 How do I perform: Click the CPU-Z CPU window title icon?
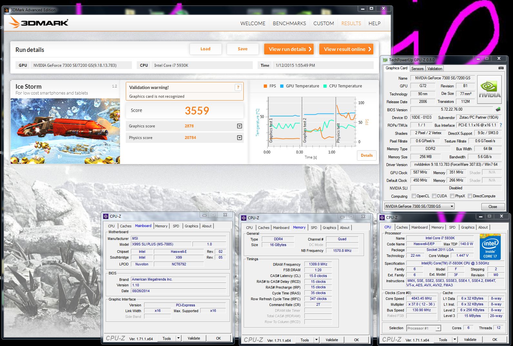click(382, 218)
